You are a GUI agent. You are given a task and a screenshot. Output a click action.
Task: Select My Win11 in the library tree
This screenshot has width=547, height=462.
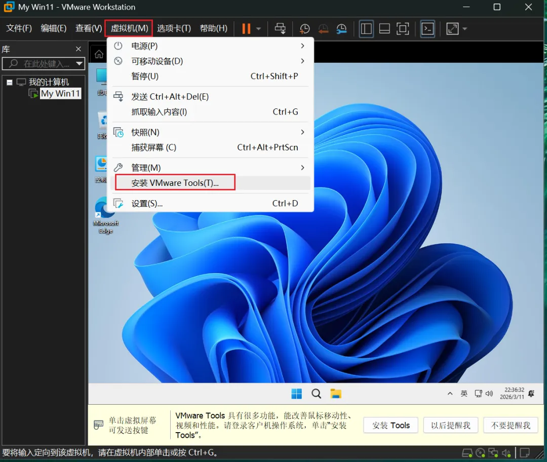[x=60, y=94]
